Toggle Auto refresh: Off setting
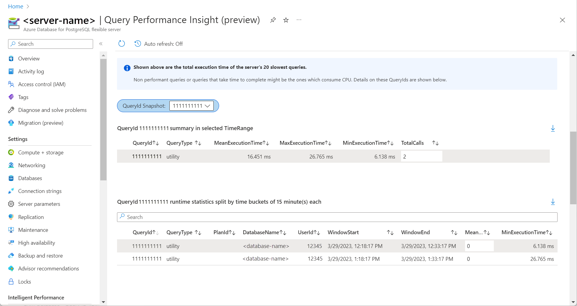Viewport: 577px width, 306px height. tap(163, 44)
